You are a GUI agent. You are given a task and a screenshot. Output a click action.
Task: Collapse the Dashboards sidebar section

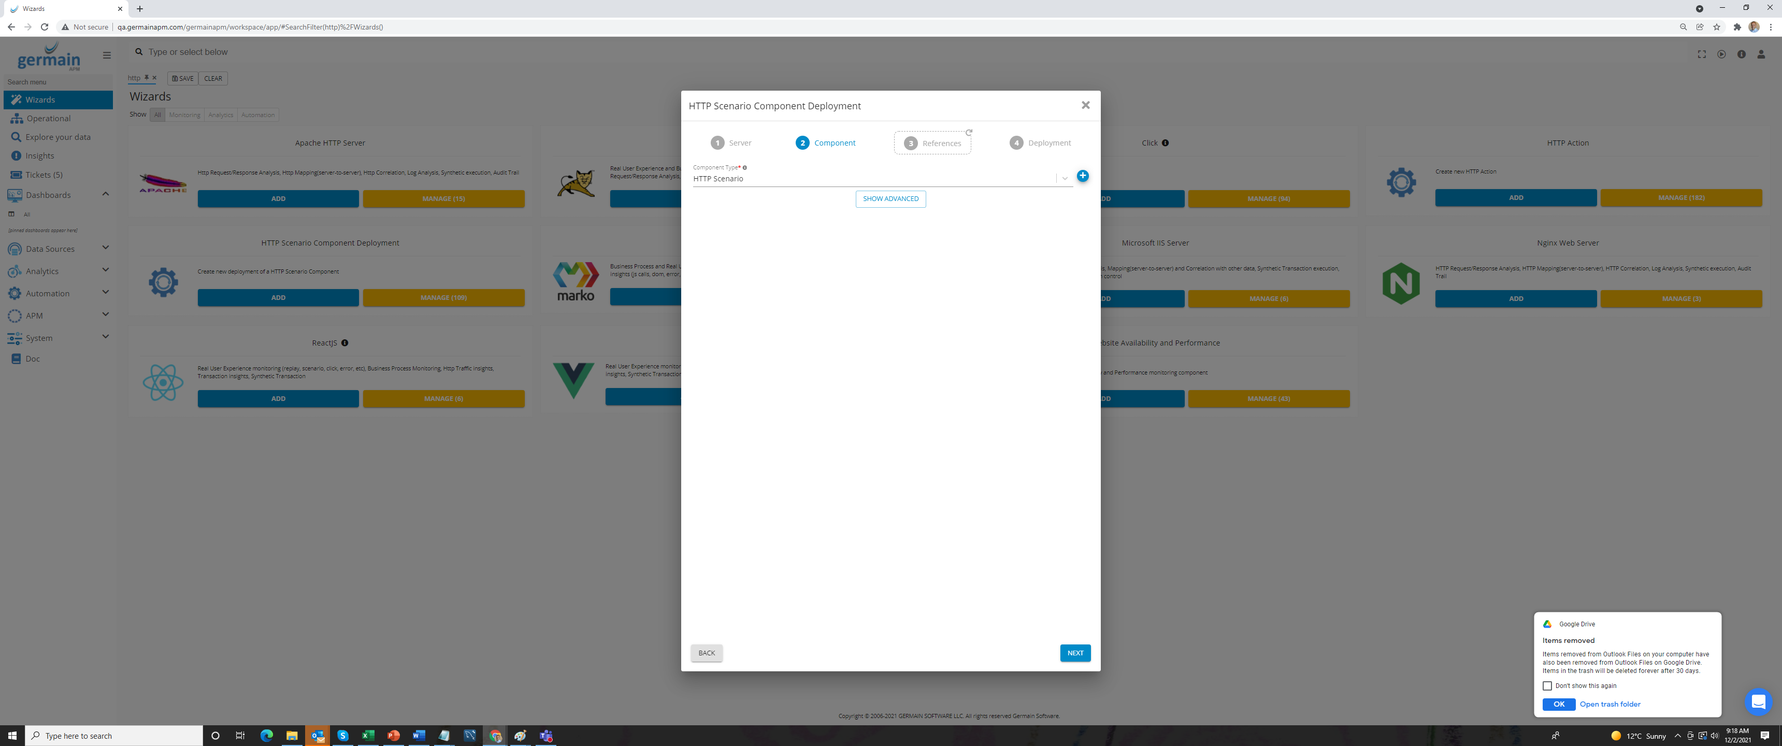pos(105,194)
